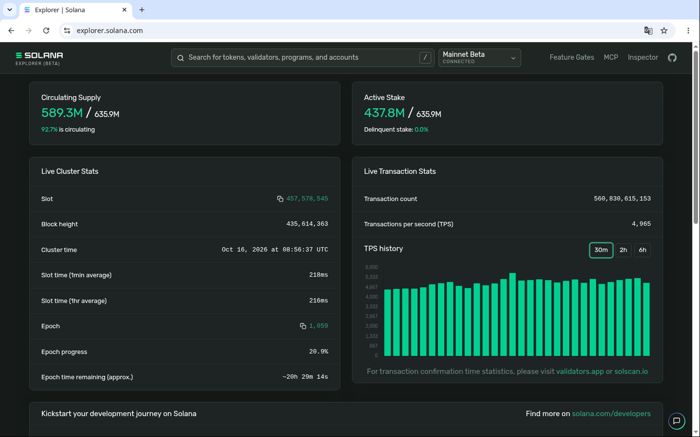700x437 pixels.
Task: Switch TPS history to 6h
Action: point(642,250)
